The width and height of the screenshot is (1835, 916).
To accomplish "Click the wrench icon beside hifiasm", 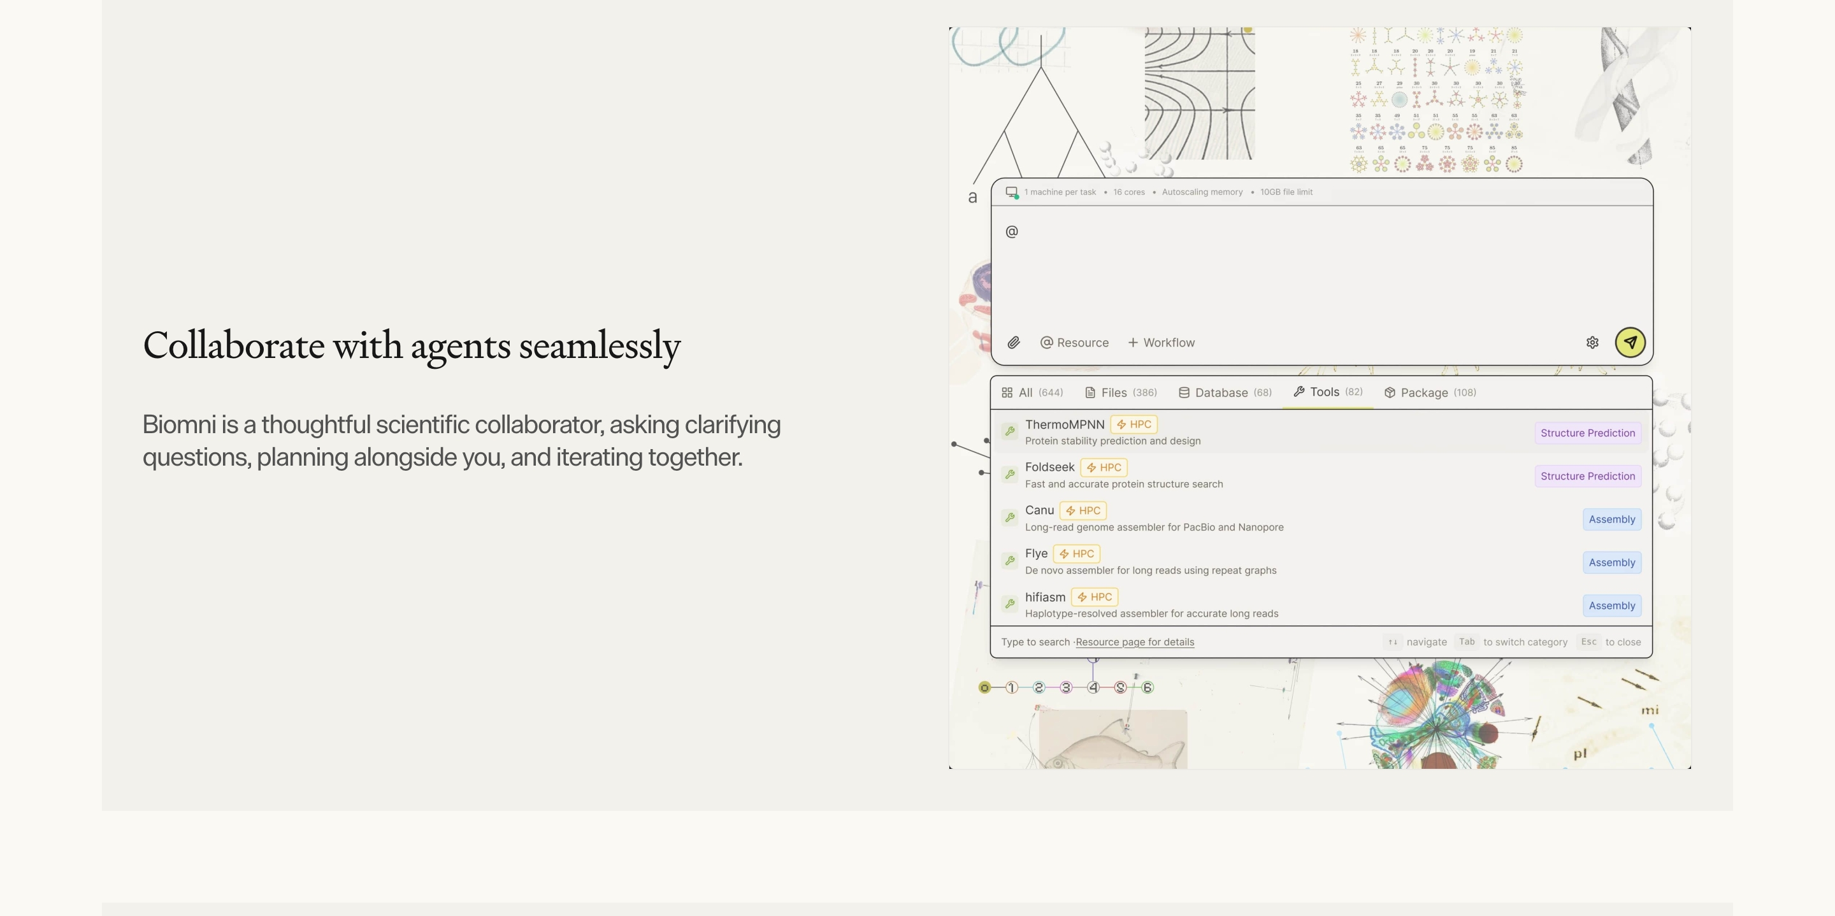I will [1010, 604].
